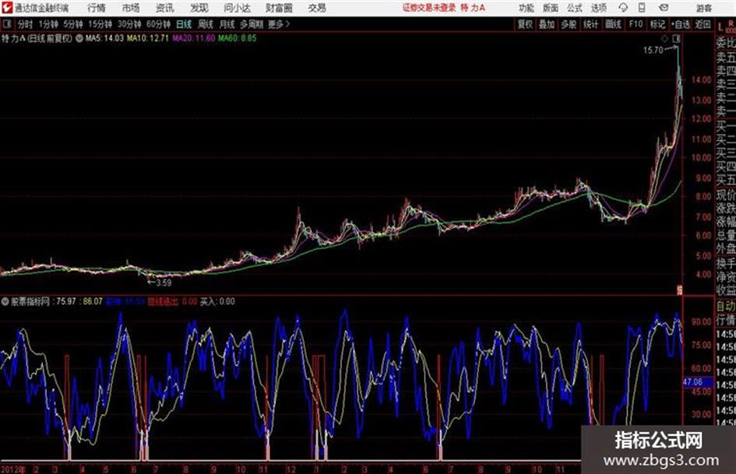
Task: Open the 问小达 menu
Action: 237,8
